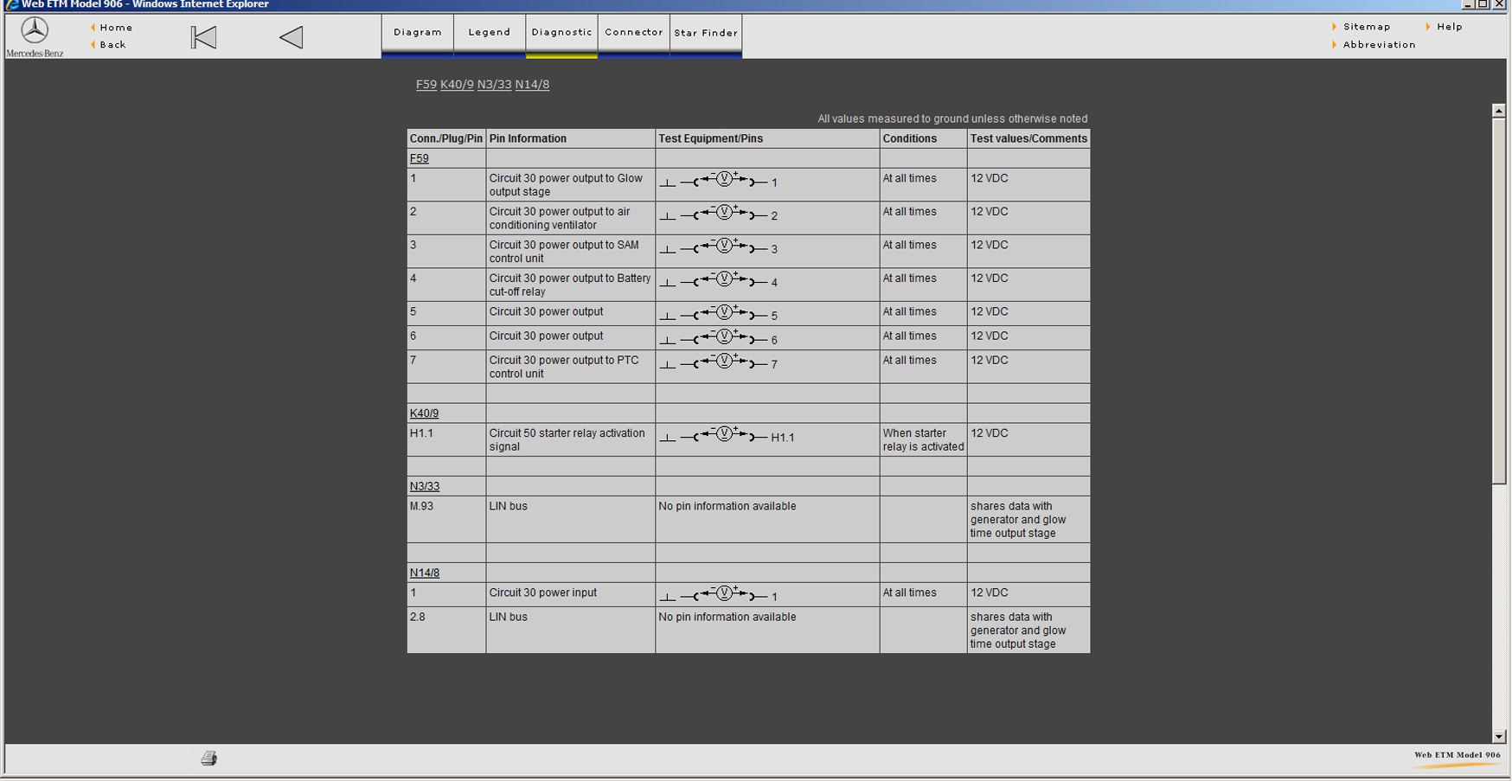Click the Help link
Image resolution: width=1512 pixels, height=781 pixels.
tap(1450, 27)
